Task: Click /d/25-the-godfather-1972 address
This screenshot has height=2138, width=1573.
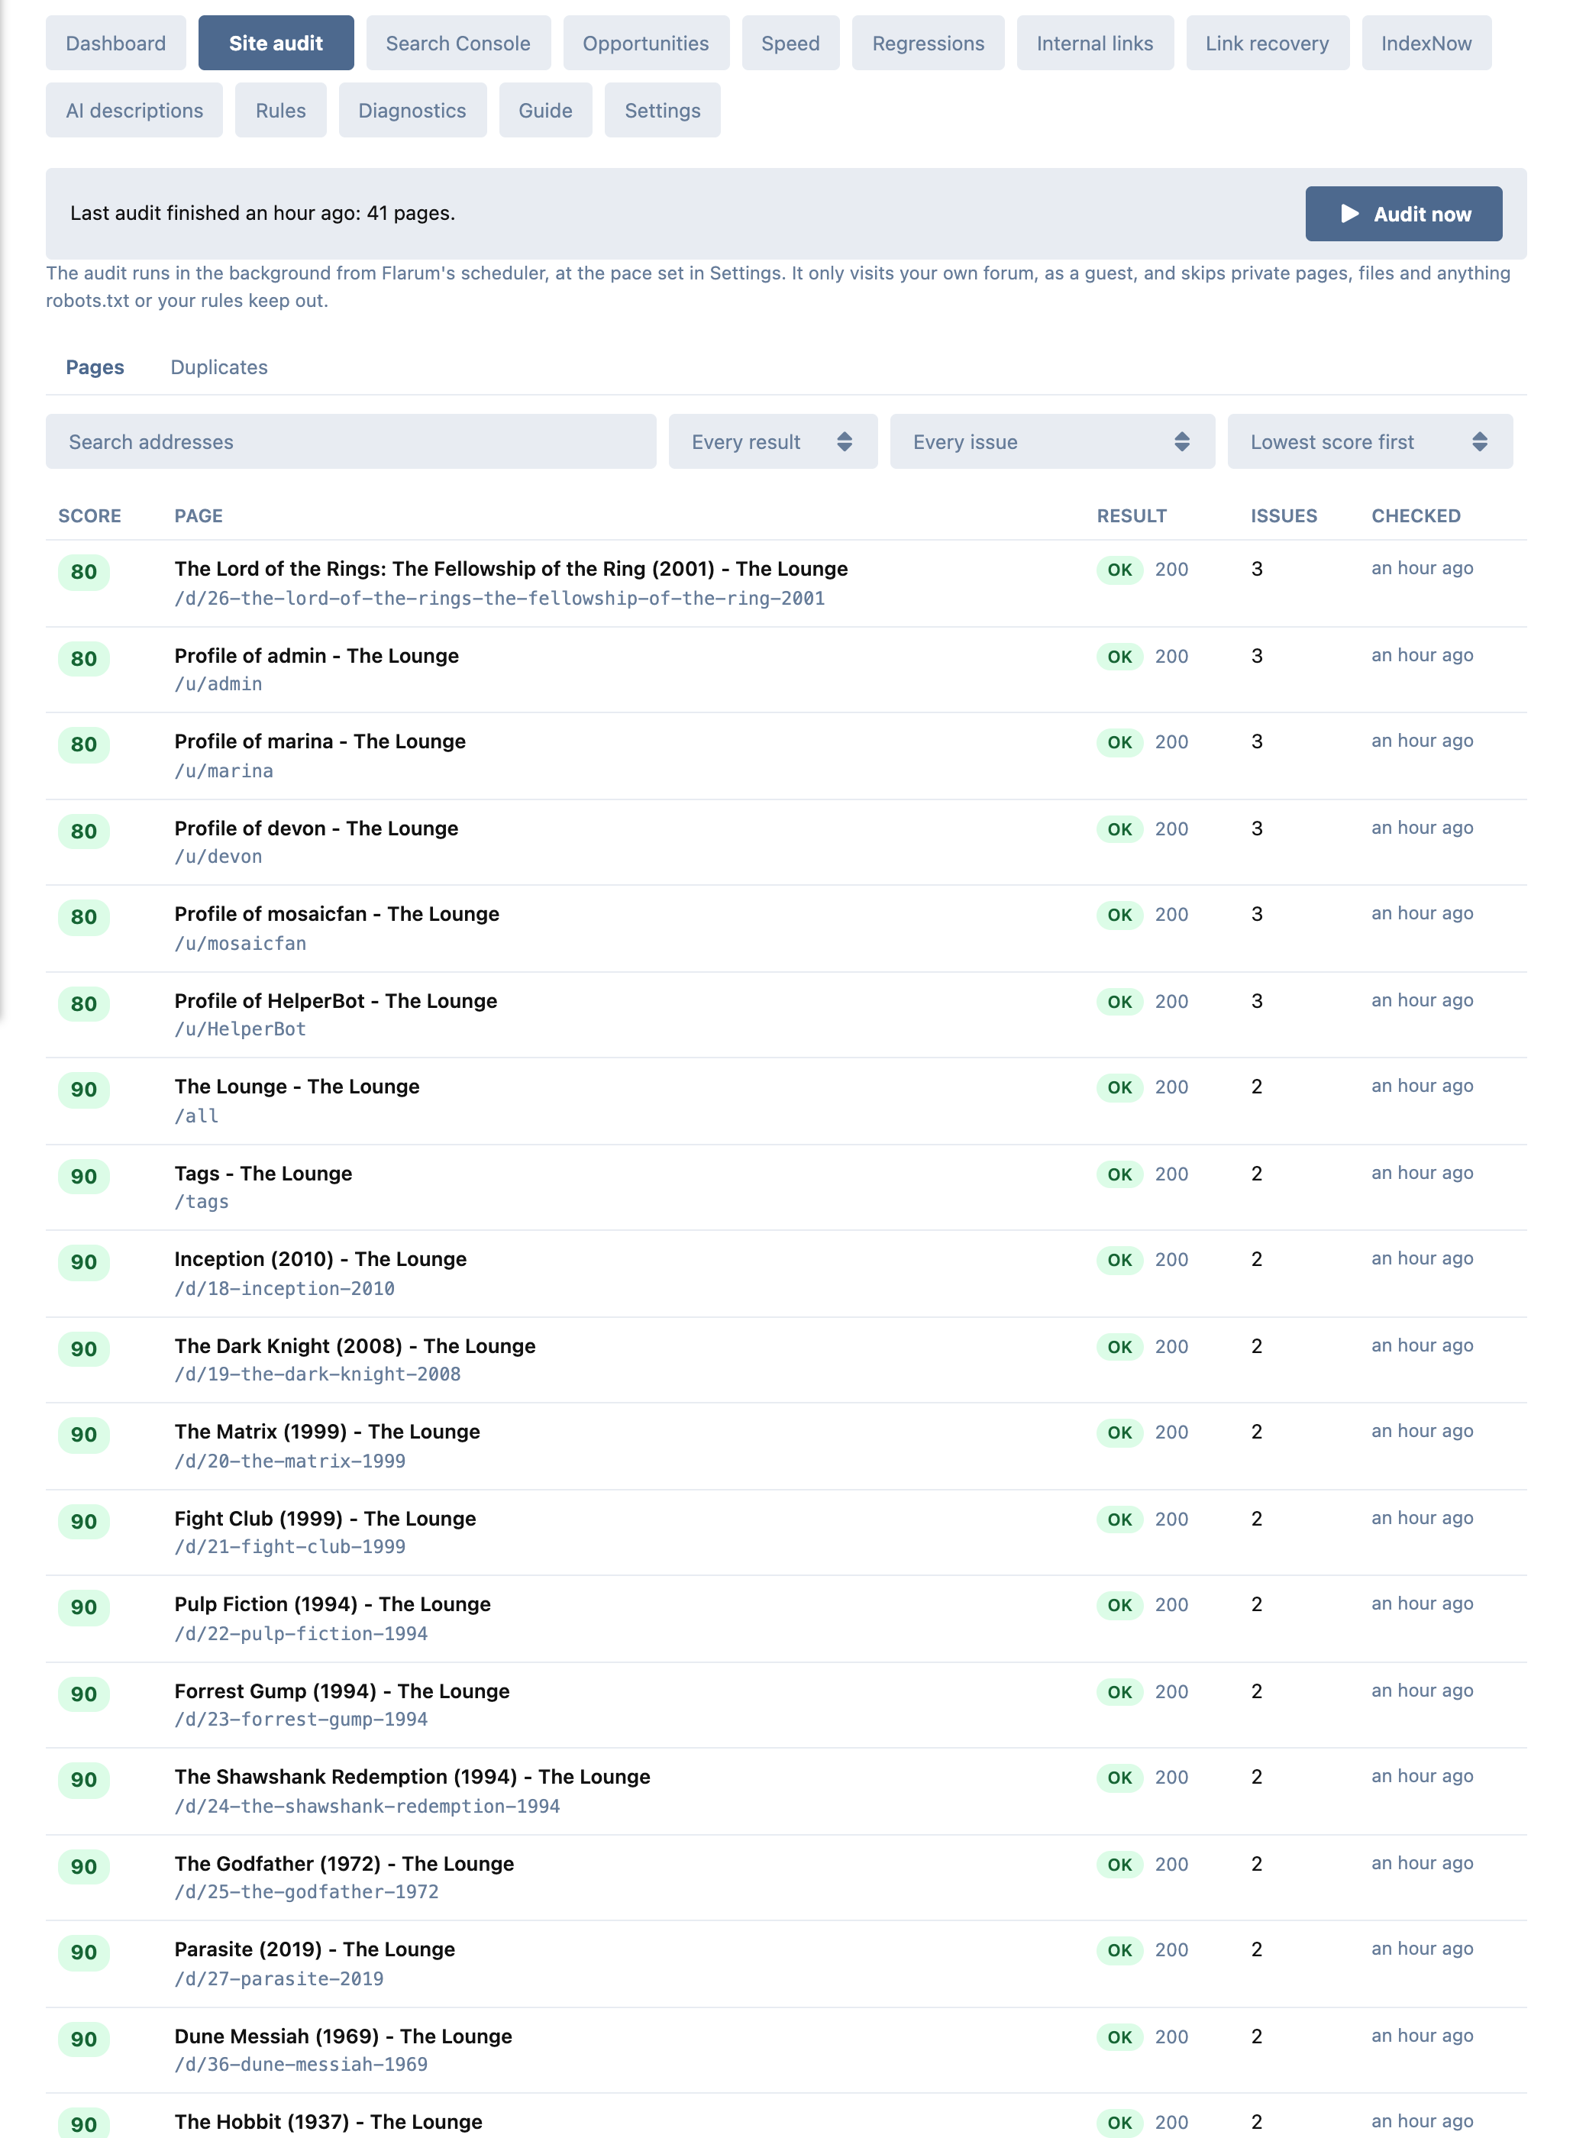Action: pyautogui.click(x=307, y=1891)
